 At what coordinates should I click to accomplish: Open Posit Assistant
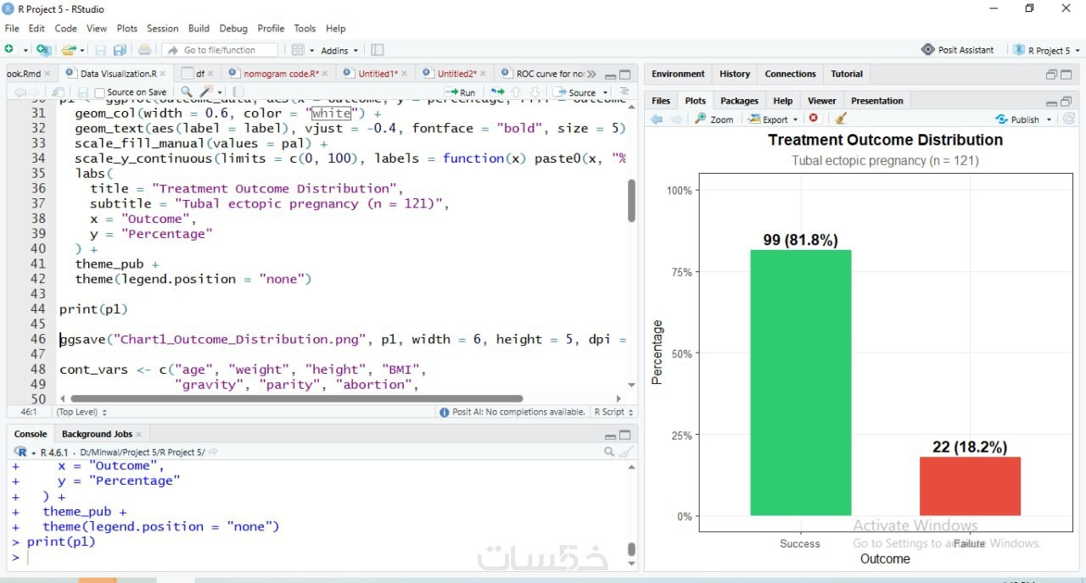coord(958,50)
